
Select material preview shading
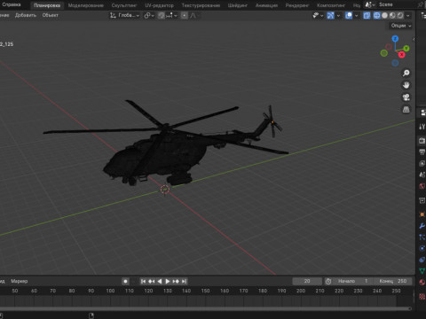[392, 15]
